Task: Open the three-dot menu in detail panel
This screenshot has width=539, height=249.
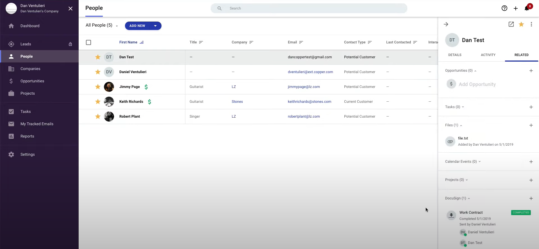Action: (x=531, y=24)
